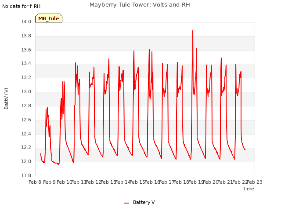Image resolution: width=281 pixels, height=211 pixels.
Task: Click the 12.4 y-axis tick label
Action: click(x=26, y=134)
